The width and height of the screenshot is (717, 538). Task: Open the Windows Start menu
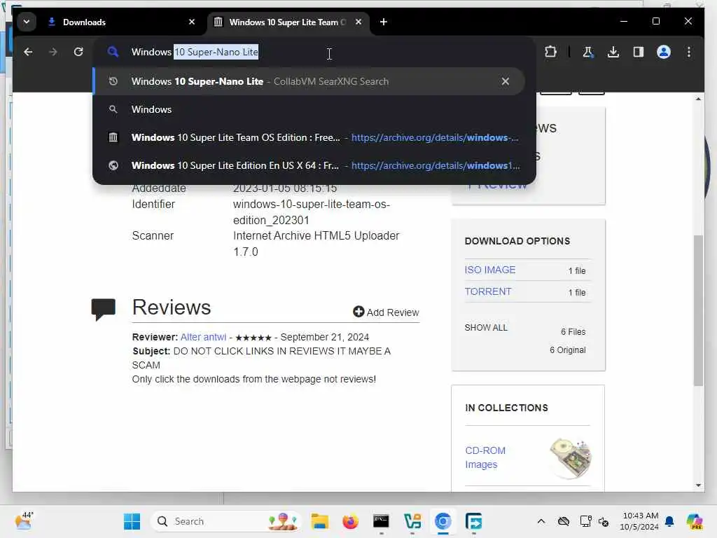(132, 521)
